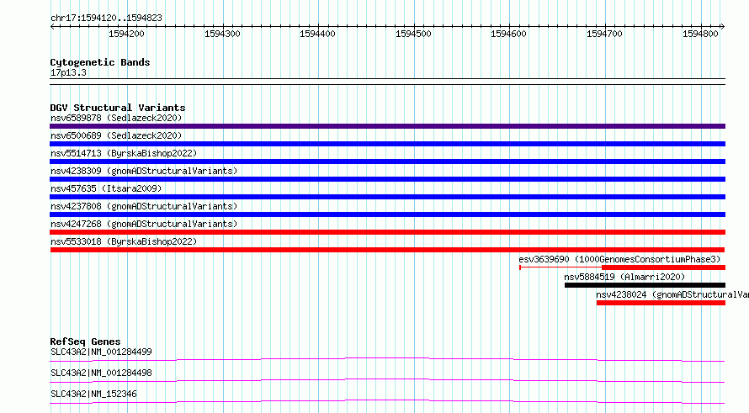Open SLC43A2|NM_001284499 transcript label
The height and width of the screenshot is (413, 749).
(x=101, y=352)
